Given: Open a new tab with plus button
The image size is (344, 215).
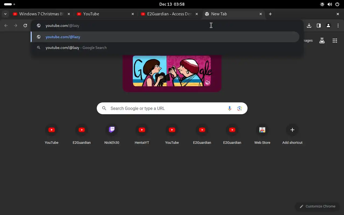Looking at the screenshot, I should [270, 14].
